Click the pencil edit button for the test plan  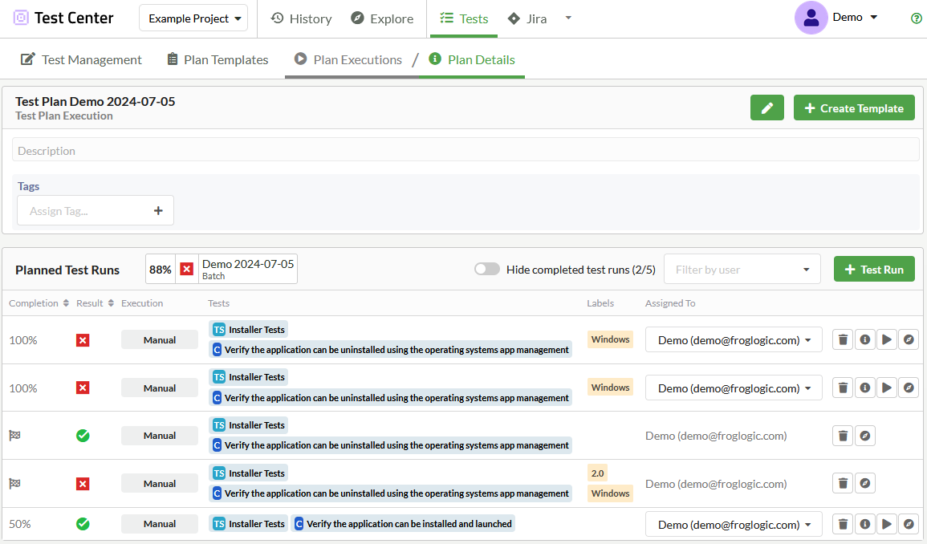pyautogui.click(x=766, y=108)
